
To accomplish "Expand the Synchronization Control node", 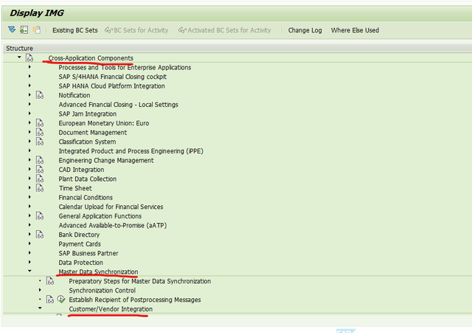I will [x=40, y=290].
